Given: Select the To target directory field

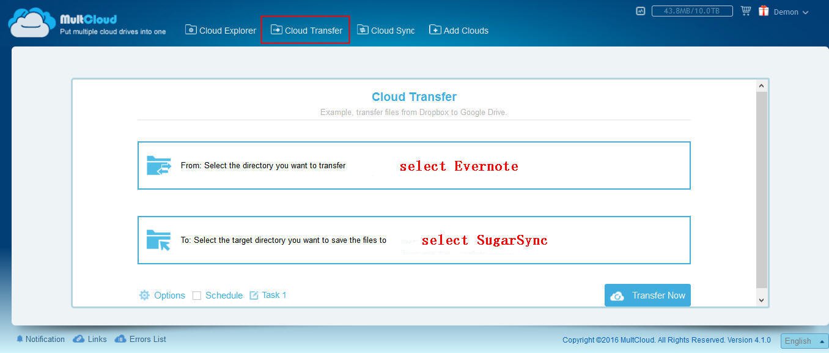Looking at the screenshot, I should point(414,240).
